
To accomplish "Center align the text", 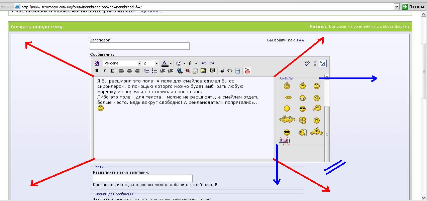I will point(129,71).
